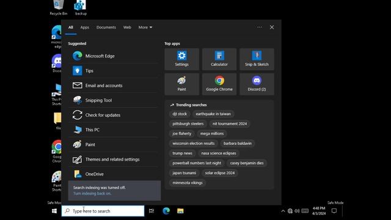Select Check for updates suggestion
Screen dimensions: 391x220
pyautogui.click(x=113, y=115)
